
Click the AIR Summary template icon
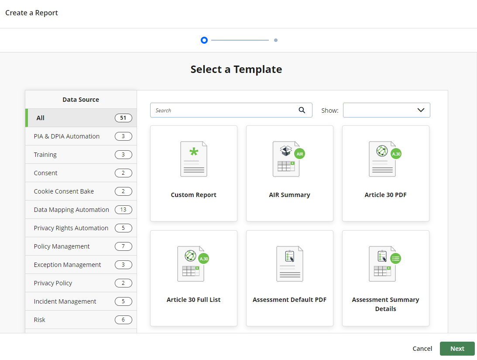point(286,159)
